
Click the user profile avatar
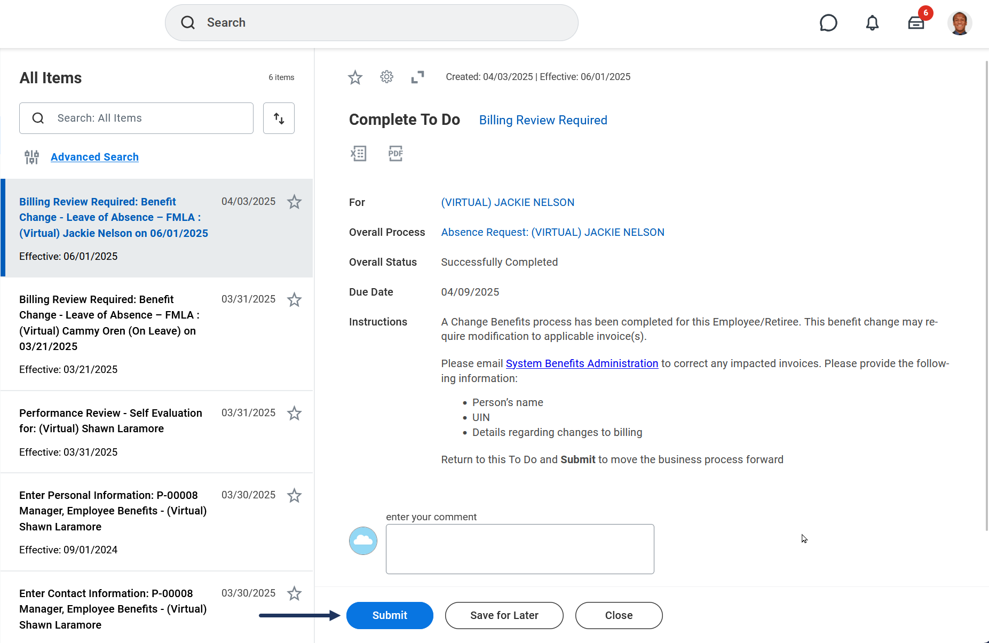point(959,23)
